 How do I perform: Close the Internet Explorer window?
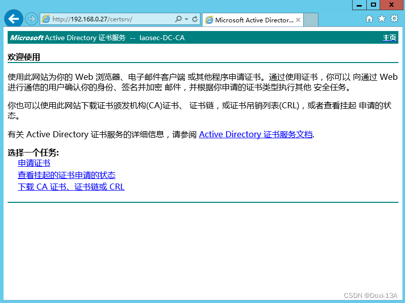pyautogui.click(x=392, y=5)
